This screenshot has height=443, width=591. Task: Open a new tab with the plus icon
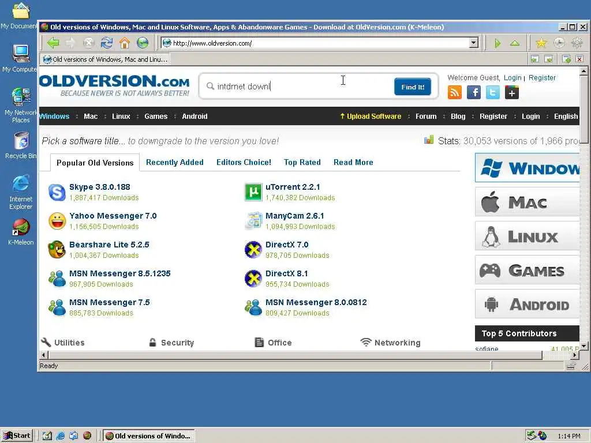pyautogui.click(x=566, y=59)
